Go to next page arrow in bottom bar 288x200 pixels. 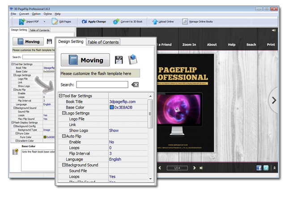click(x=194, y=168)
